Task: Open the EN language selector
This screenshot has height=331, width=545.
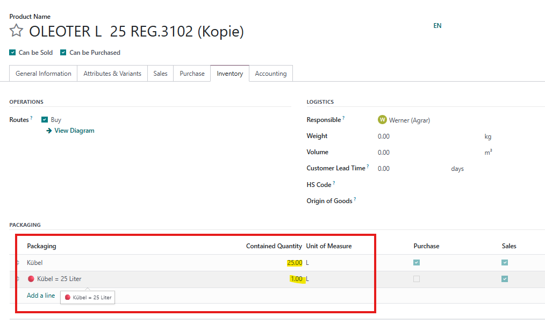Action: coord(438,26)
